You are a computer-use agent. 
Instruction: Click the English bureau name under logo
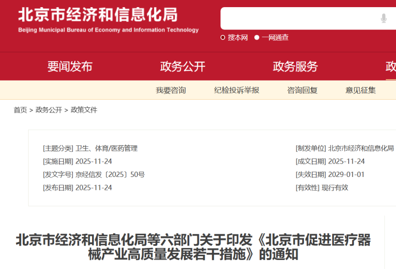pos(108,30)
